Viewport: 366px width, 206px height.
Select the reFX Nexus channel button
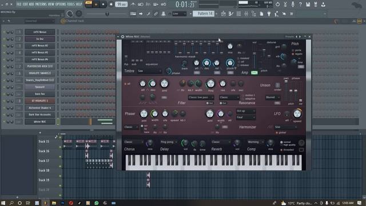pos(39,32)
